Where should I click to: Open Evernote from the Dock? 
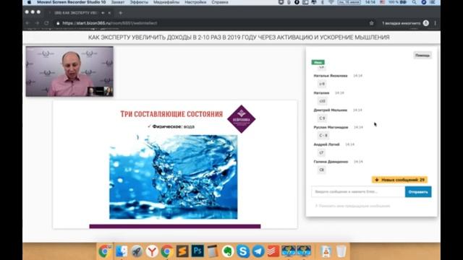[228, 251]
